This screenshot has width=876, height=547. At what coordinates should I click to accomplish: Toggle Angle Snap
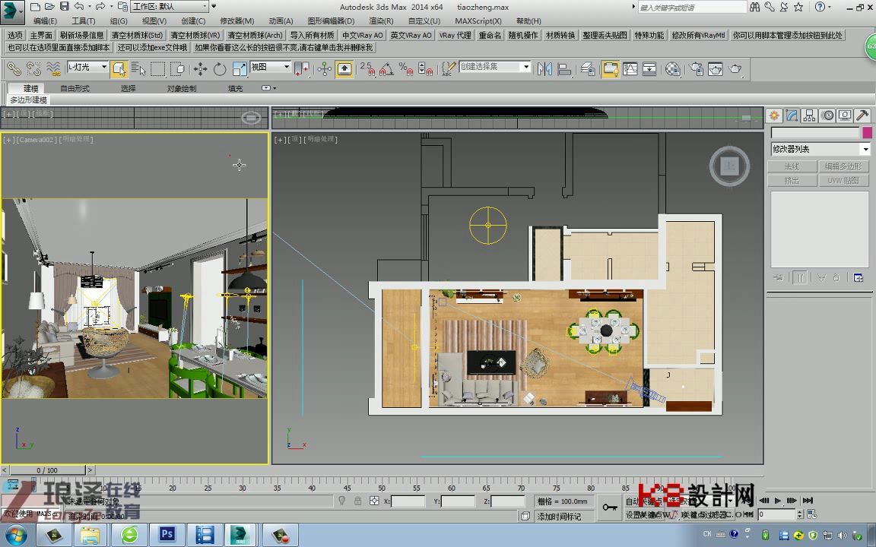386,68
